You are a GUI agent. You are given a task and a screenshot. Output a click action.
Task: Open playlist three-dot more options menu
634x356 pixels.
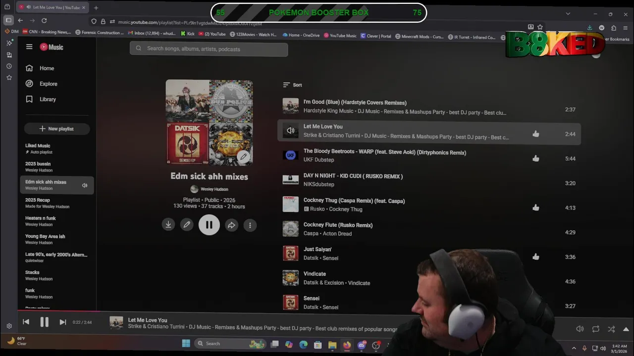pos(250,225)
